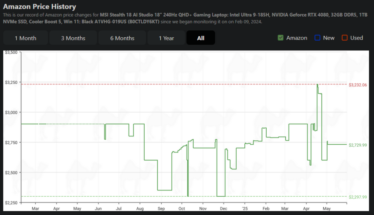Show the 6 Months price history
Image resolution: width=374 pixels, height=215 pixels.
point(122,38)
